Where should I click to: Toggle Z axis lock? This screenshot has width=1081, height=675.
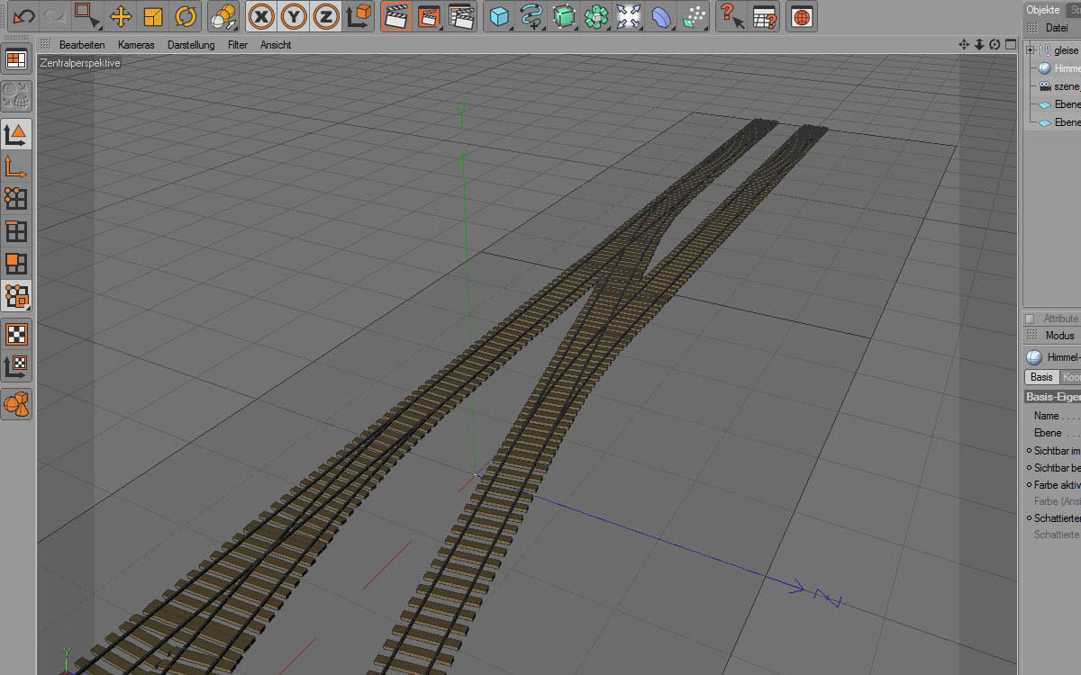coord(326,15)
